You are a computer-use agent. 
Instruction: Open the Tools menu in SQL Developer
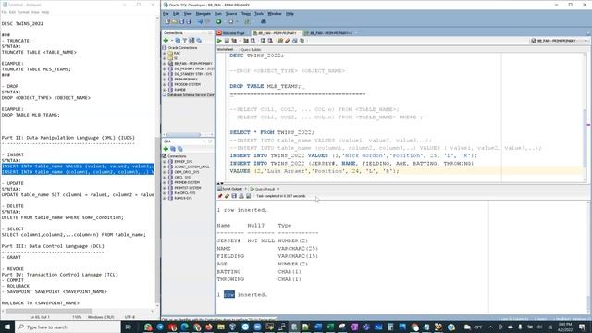point(259,14)
